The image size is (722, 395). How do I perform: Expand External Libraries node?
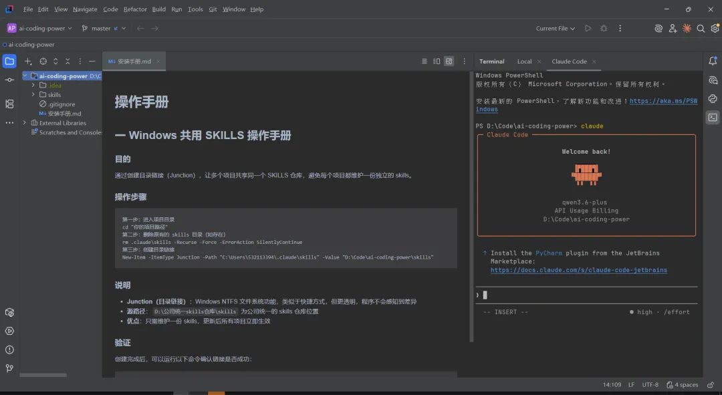pos(25,123)
